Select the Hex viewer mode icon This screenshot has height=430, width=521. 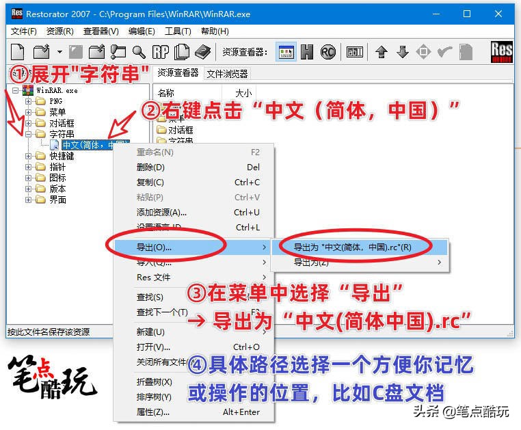point(307,52)
